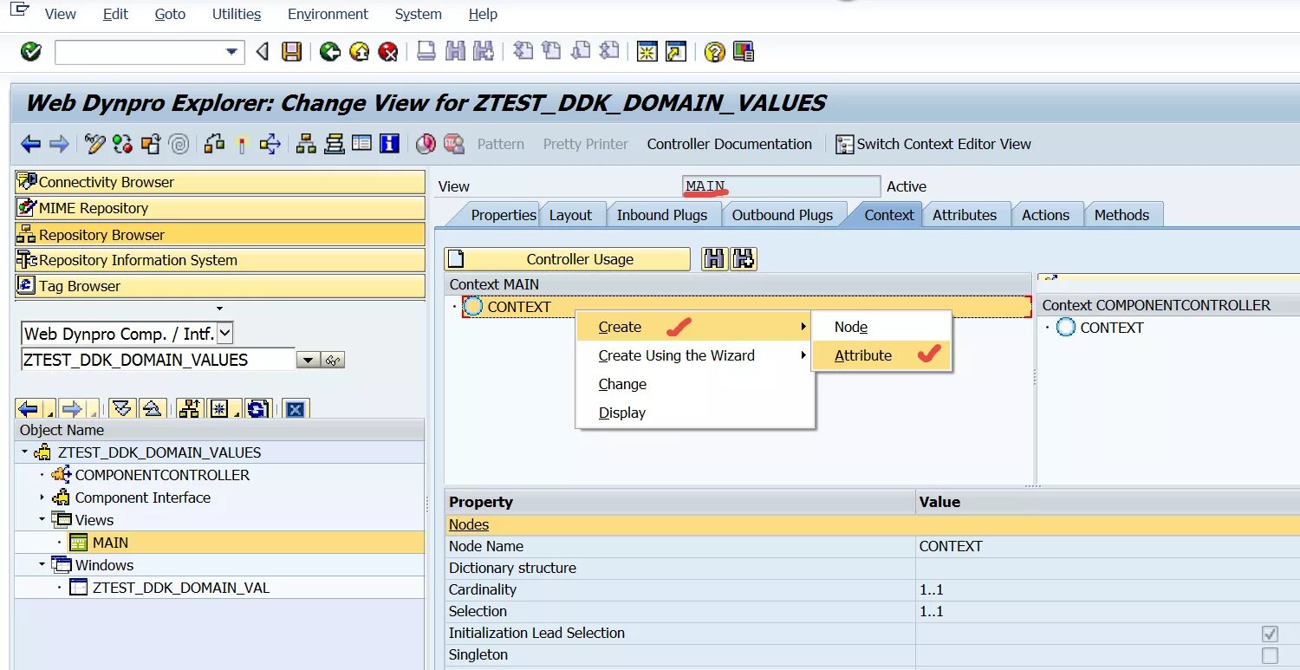Refresh the repository object tree
The width and height of the screenshot is (1300, 670).
coord(256,407)
